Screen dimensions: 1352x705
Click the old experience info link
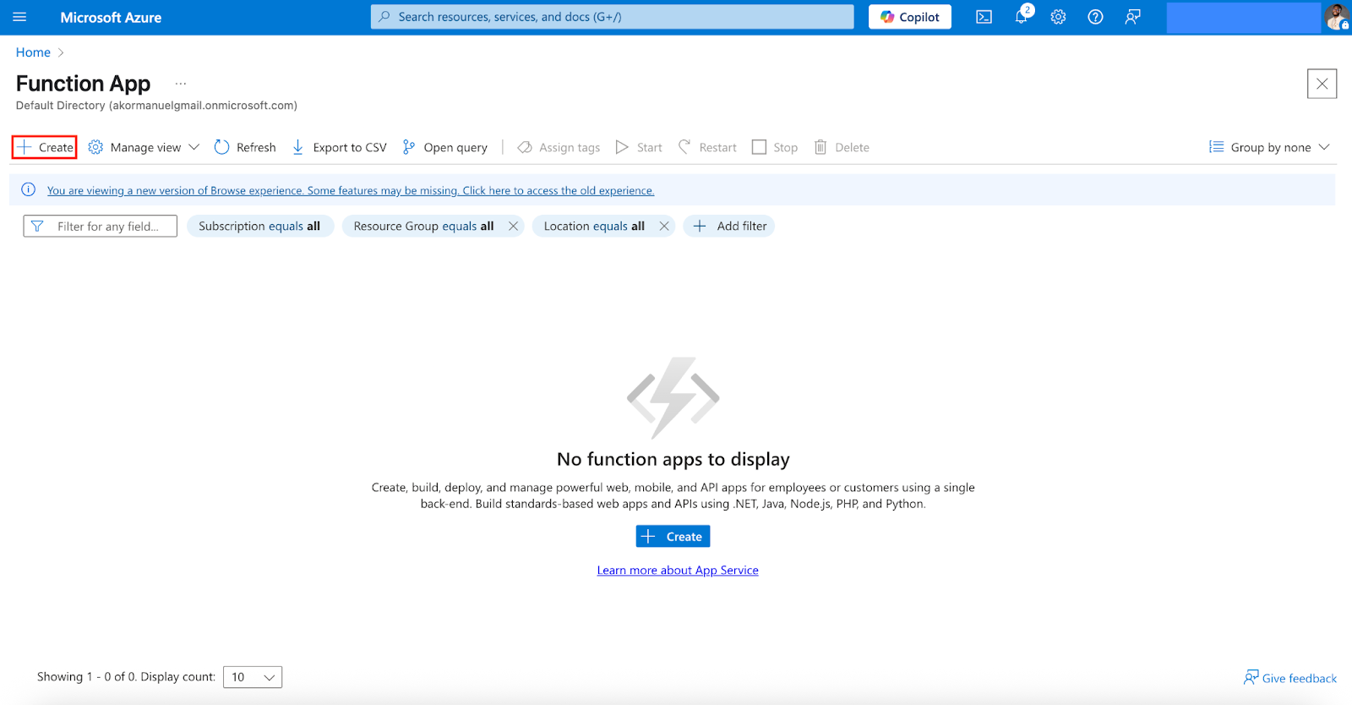[351, 190]
